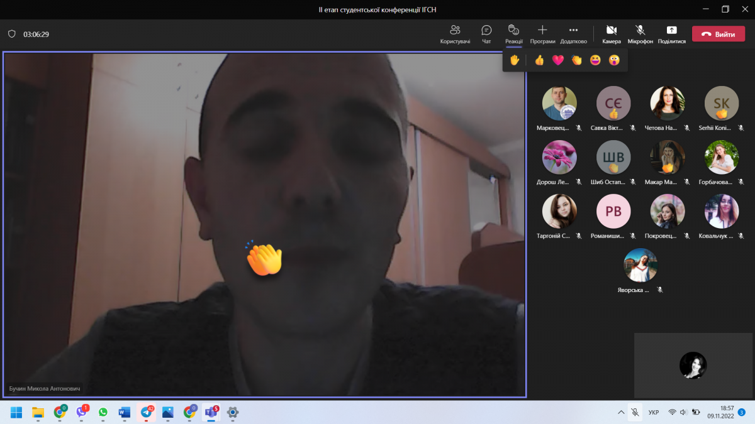Unmute the Мікрофон

pos(640,34)
